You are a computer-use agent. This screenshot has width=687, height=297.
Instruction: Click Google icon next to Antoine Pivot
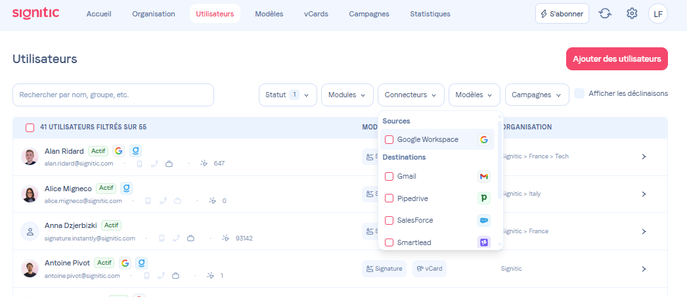[x=125, y=263]
